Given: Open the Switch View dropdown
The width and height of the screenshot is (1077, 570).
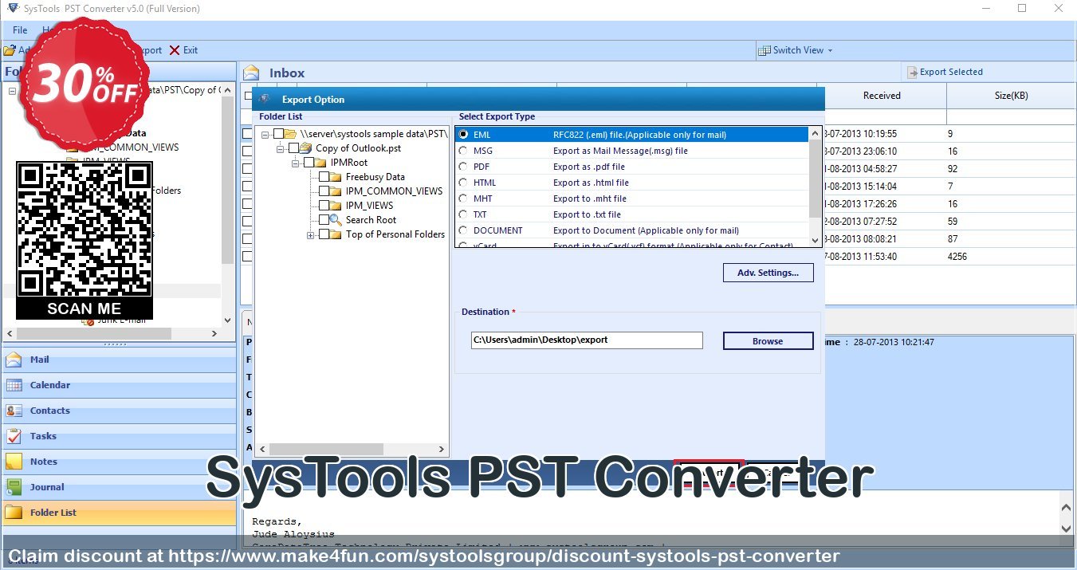Looking at the screenshot, I should point(794,50).
